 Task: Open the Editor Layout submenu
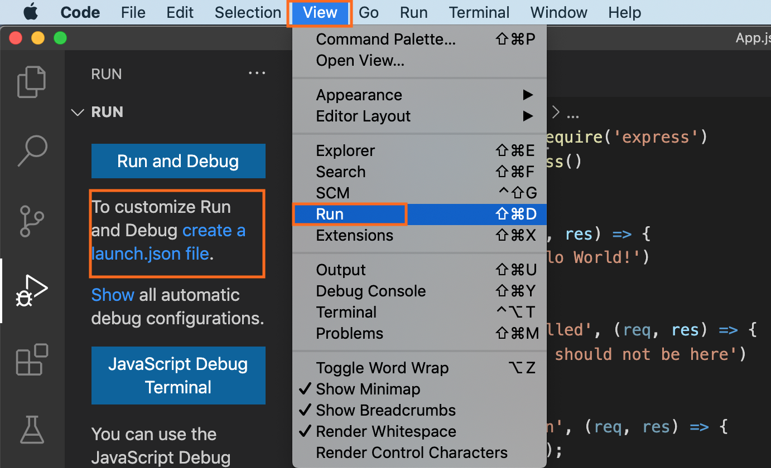coord(363,116)
